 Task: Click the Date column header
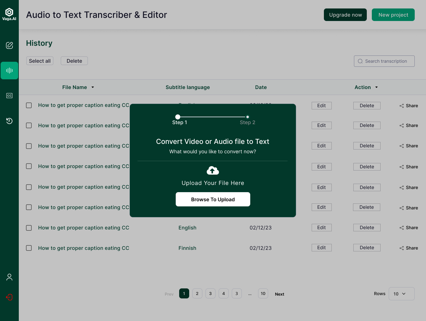261,87
